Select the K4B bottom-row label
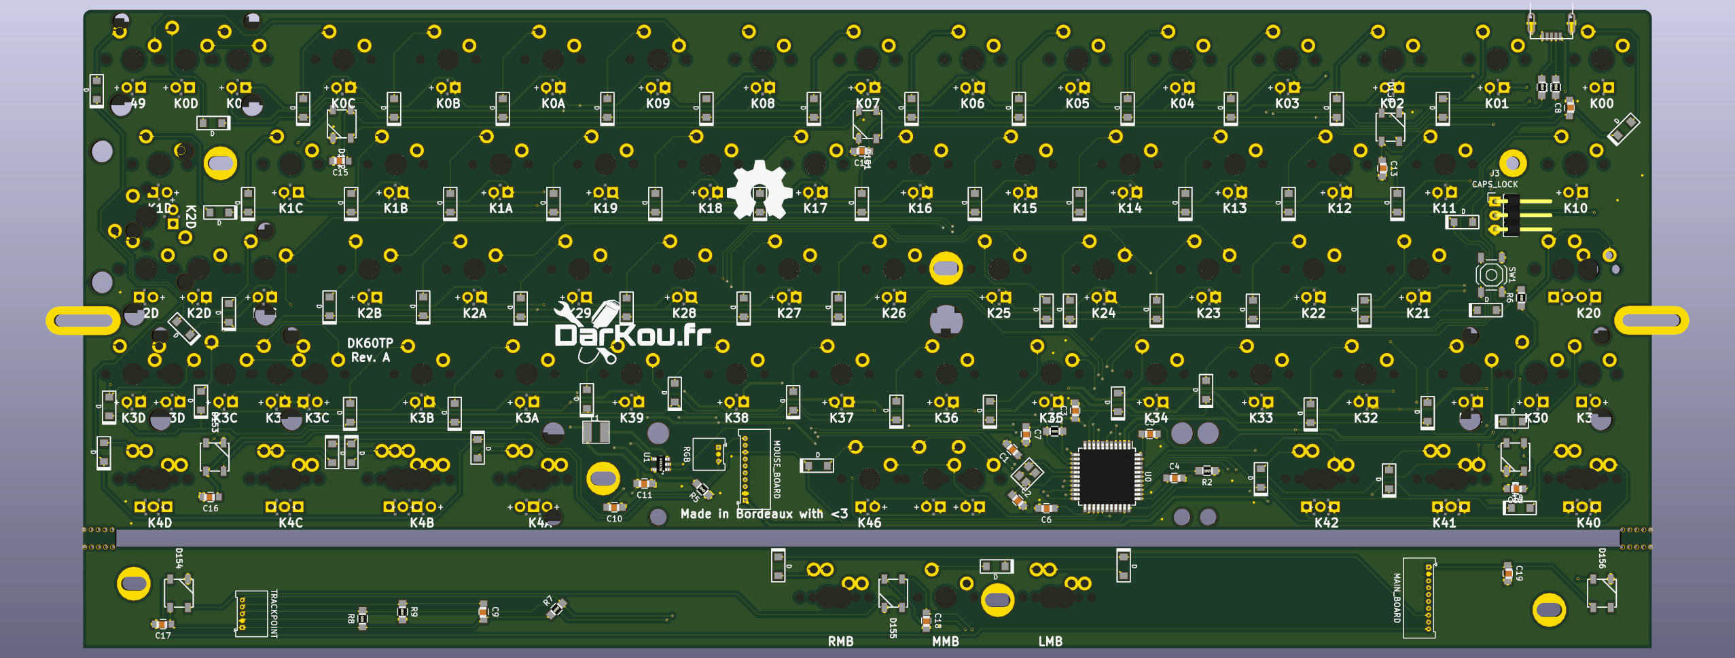1735x658 pixels. click(422, 523)
